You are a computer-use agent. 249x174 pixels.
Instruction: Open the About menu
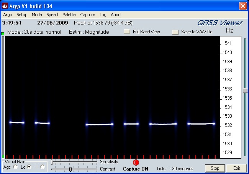(x=116, y=15)
